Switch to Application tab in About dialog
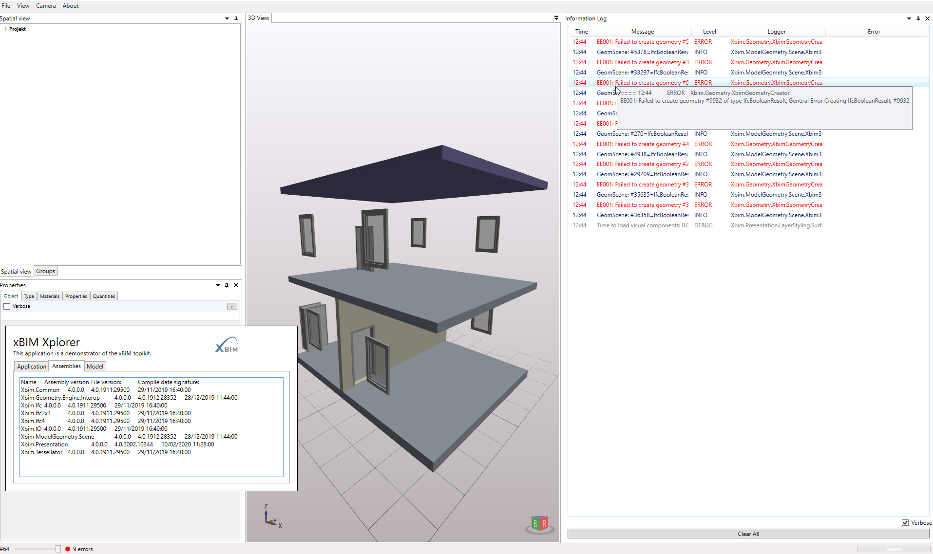This screenshot has height=554, width=933. [x=32, y=367]
